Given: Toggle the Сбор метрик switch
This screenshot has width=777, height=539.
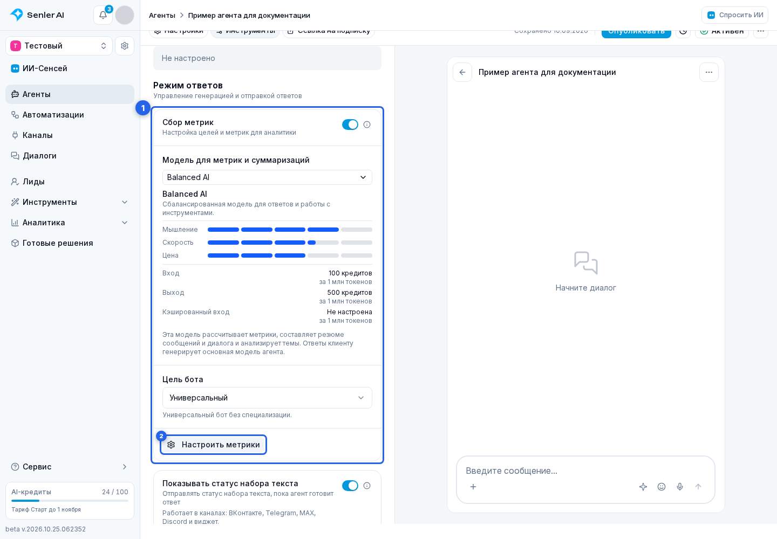Looking at the screenshot, I should pyautogui.click(x=350, y=125).
